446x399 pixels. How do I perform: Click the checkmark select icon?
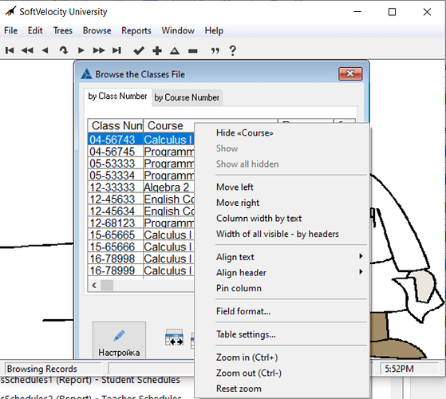click(x=139, y=51)
